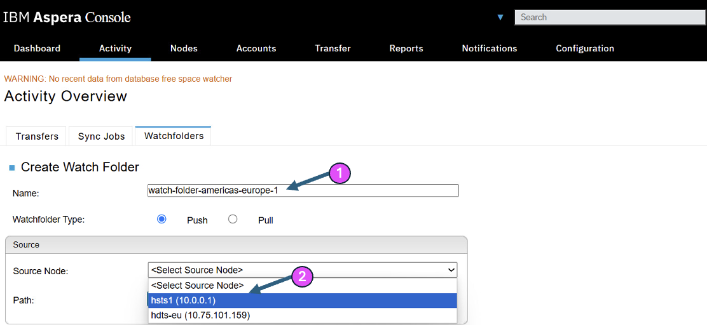Click the Activity Overview heading
This screenshot has height=325, width=707.
pos(65,96)
